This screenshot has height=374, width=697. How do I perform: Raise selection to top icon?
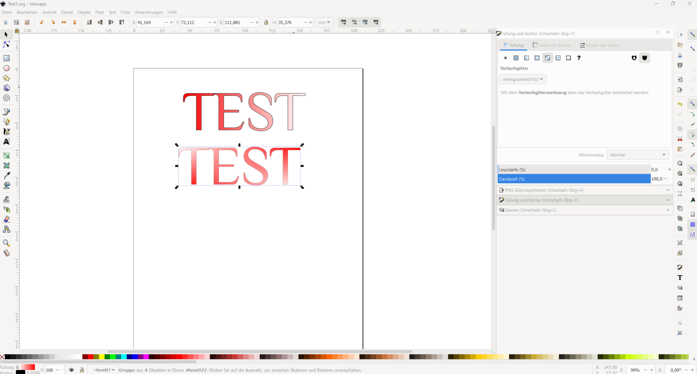(122, 23)
